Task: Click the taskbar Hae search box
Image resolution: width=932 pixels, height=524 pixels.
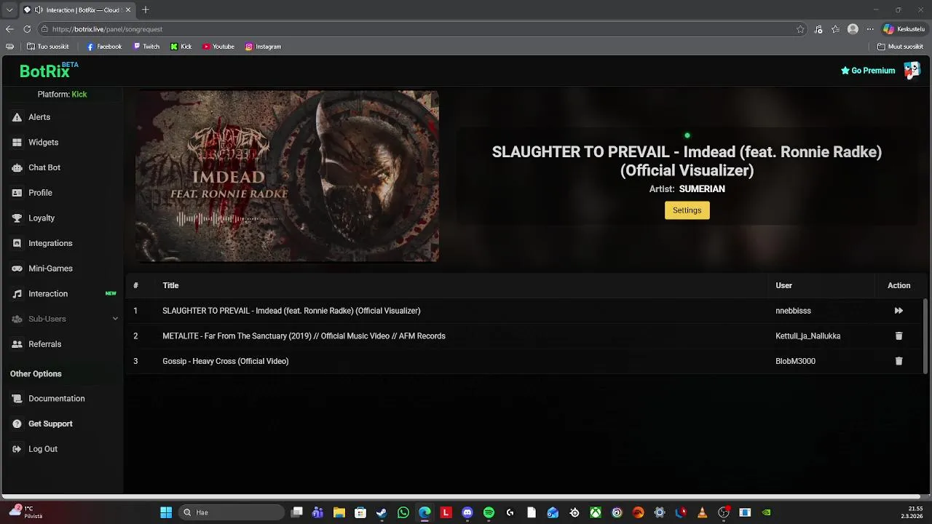Action: pos(232,513)
